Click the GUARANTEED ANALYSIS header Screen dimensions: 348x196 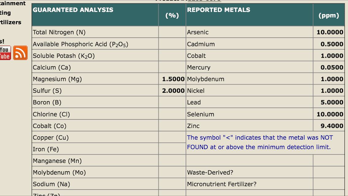(x=73, y=10)
